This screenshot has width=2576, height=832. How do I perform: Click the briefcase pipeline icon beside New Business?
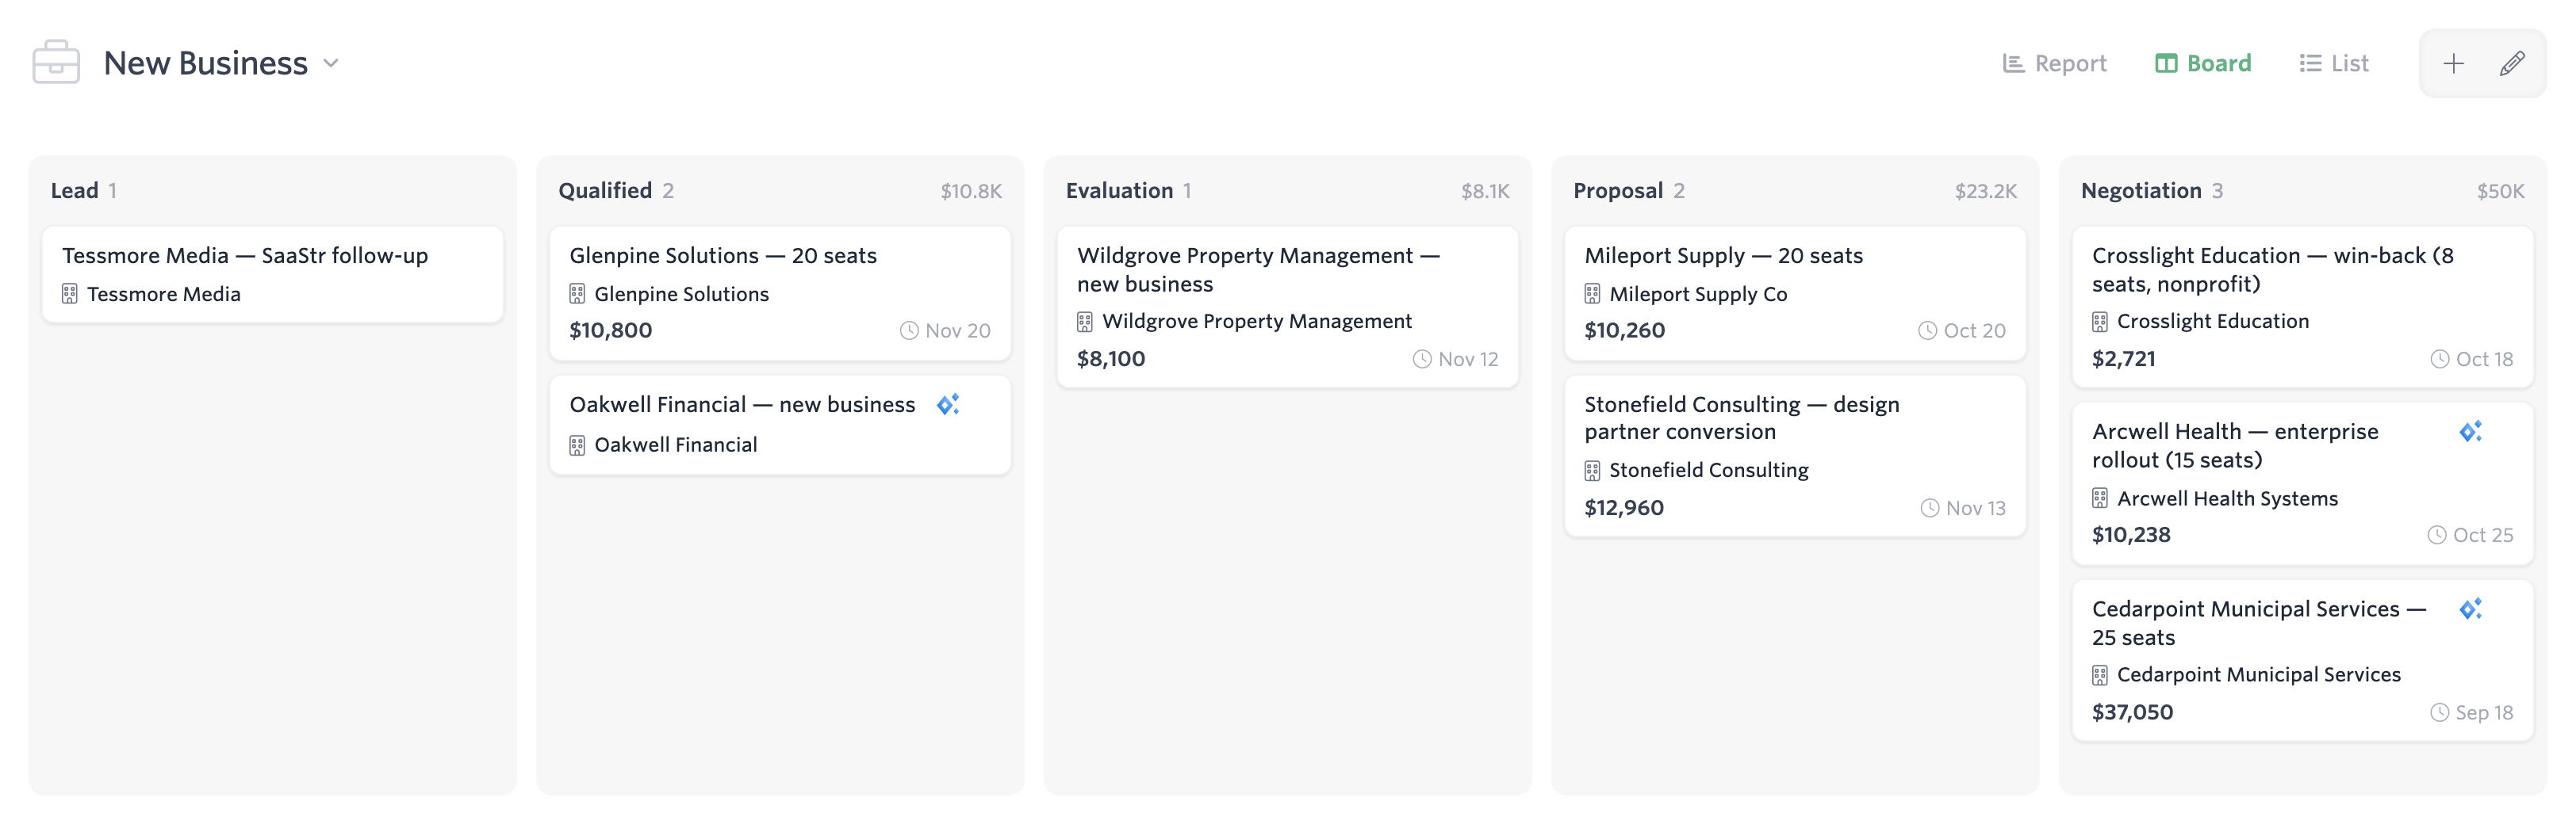[56, 62]
